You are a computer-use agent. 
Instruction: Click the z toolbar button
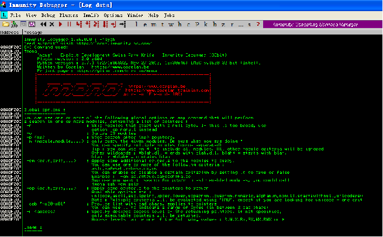coord(223,24)
